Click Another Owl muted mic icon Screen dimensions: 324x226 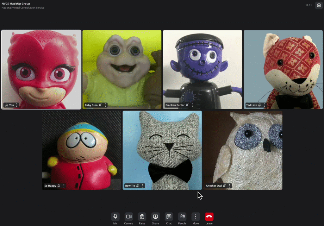[224, 186]
